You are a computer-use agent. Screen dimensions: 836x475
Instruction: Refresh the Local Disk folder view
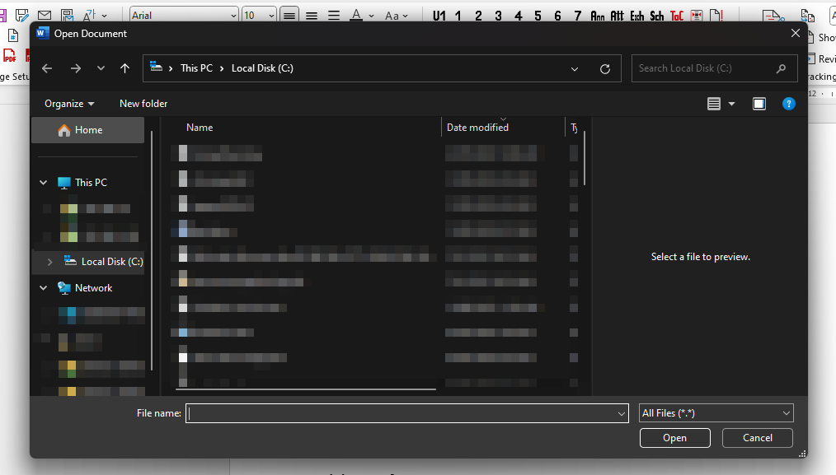click(x=604, y=68)
